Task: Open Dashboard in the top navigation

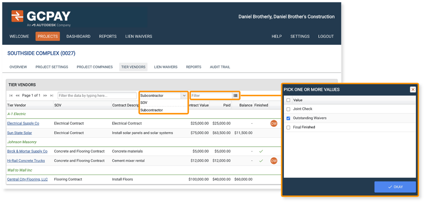Action: click(x=78, y=36)
